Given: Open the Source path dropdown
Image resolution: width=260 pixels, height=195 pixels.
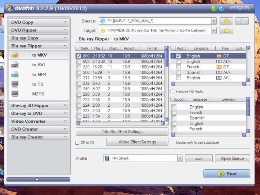Looking at the screenshot, I should point(214,21).
